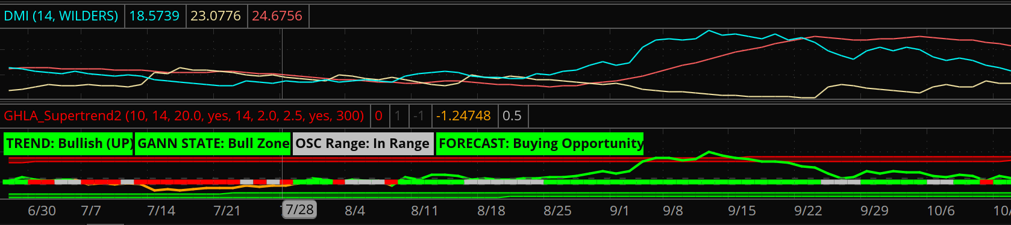The height and width of the screenshot is (225, 1011).
Task: Click the gray -1 value in Supertrend header
Action: (x=419, y=116)
